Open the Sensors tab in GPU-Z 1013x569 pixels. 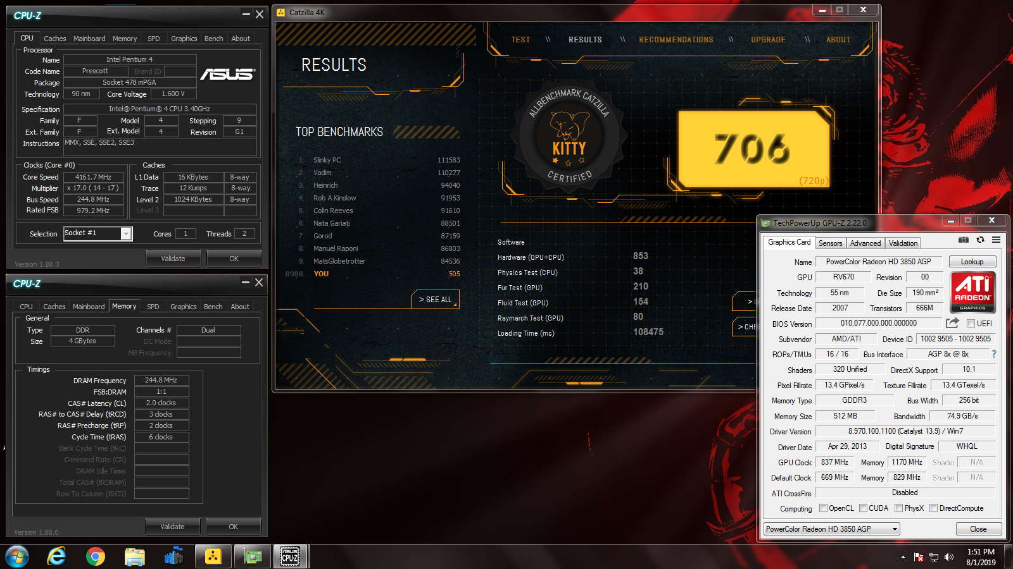830,243
